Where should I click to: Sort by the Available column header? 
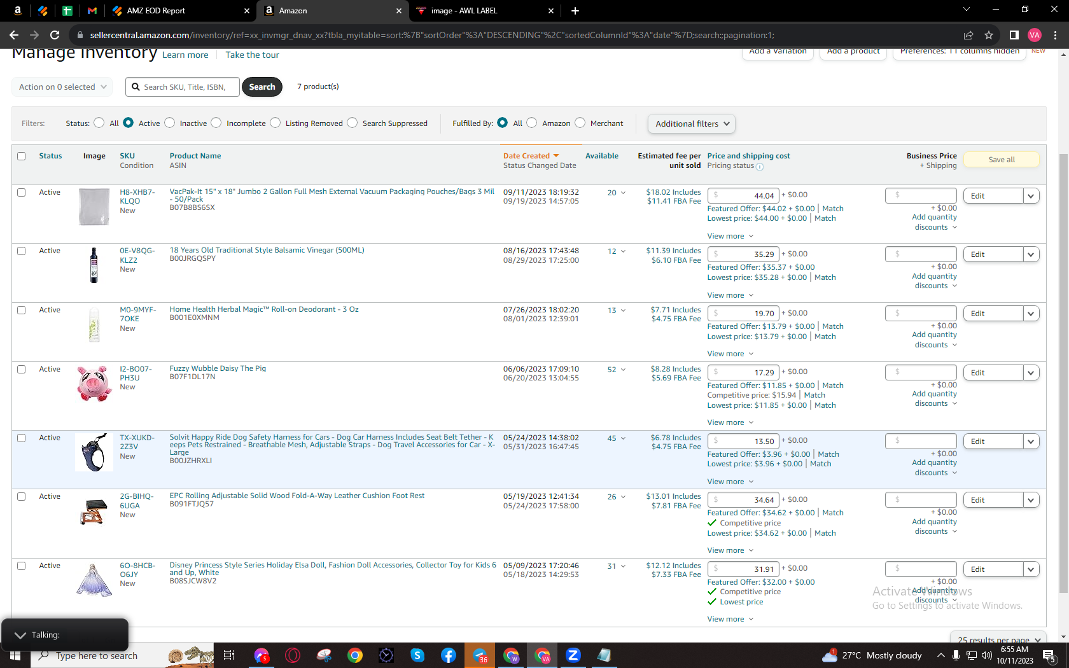tap(602, 156)
